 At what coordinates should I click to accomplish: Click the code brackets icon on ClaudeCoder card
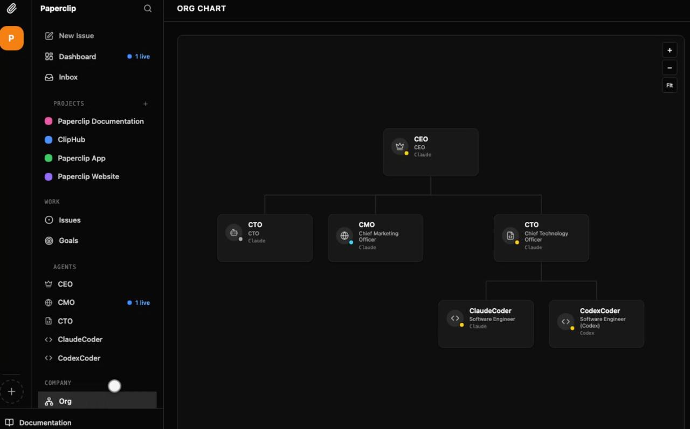455,318
